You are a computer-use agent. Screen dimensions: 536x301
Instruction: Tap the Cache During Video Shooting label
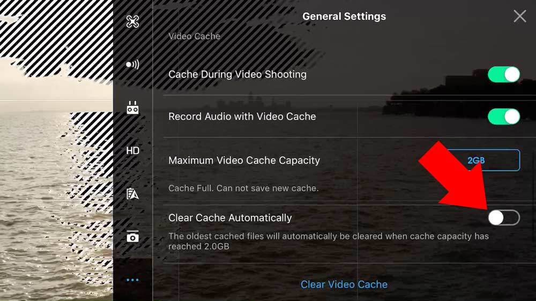pyautogui.click(x=237, y=74)
